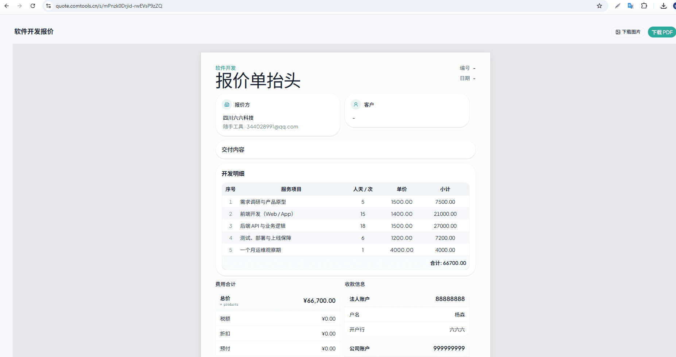Select row 一个月运维观察期
Screen dimensions: 676x357
click(345, 250)
